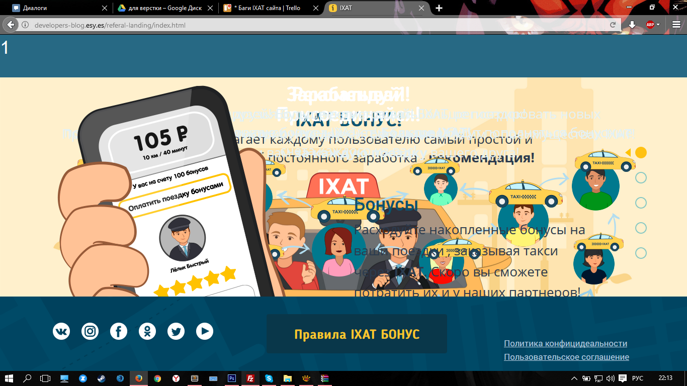This screenshot has width=687, height=386.
Task: Select the fifth slide dot
Action: click(x=641, y=253)
